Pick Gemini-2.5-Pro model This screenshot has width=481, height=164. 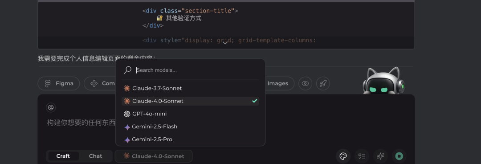190,139
